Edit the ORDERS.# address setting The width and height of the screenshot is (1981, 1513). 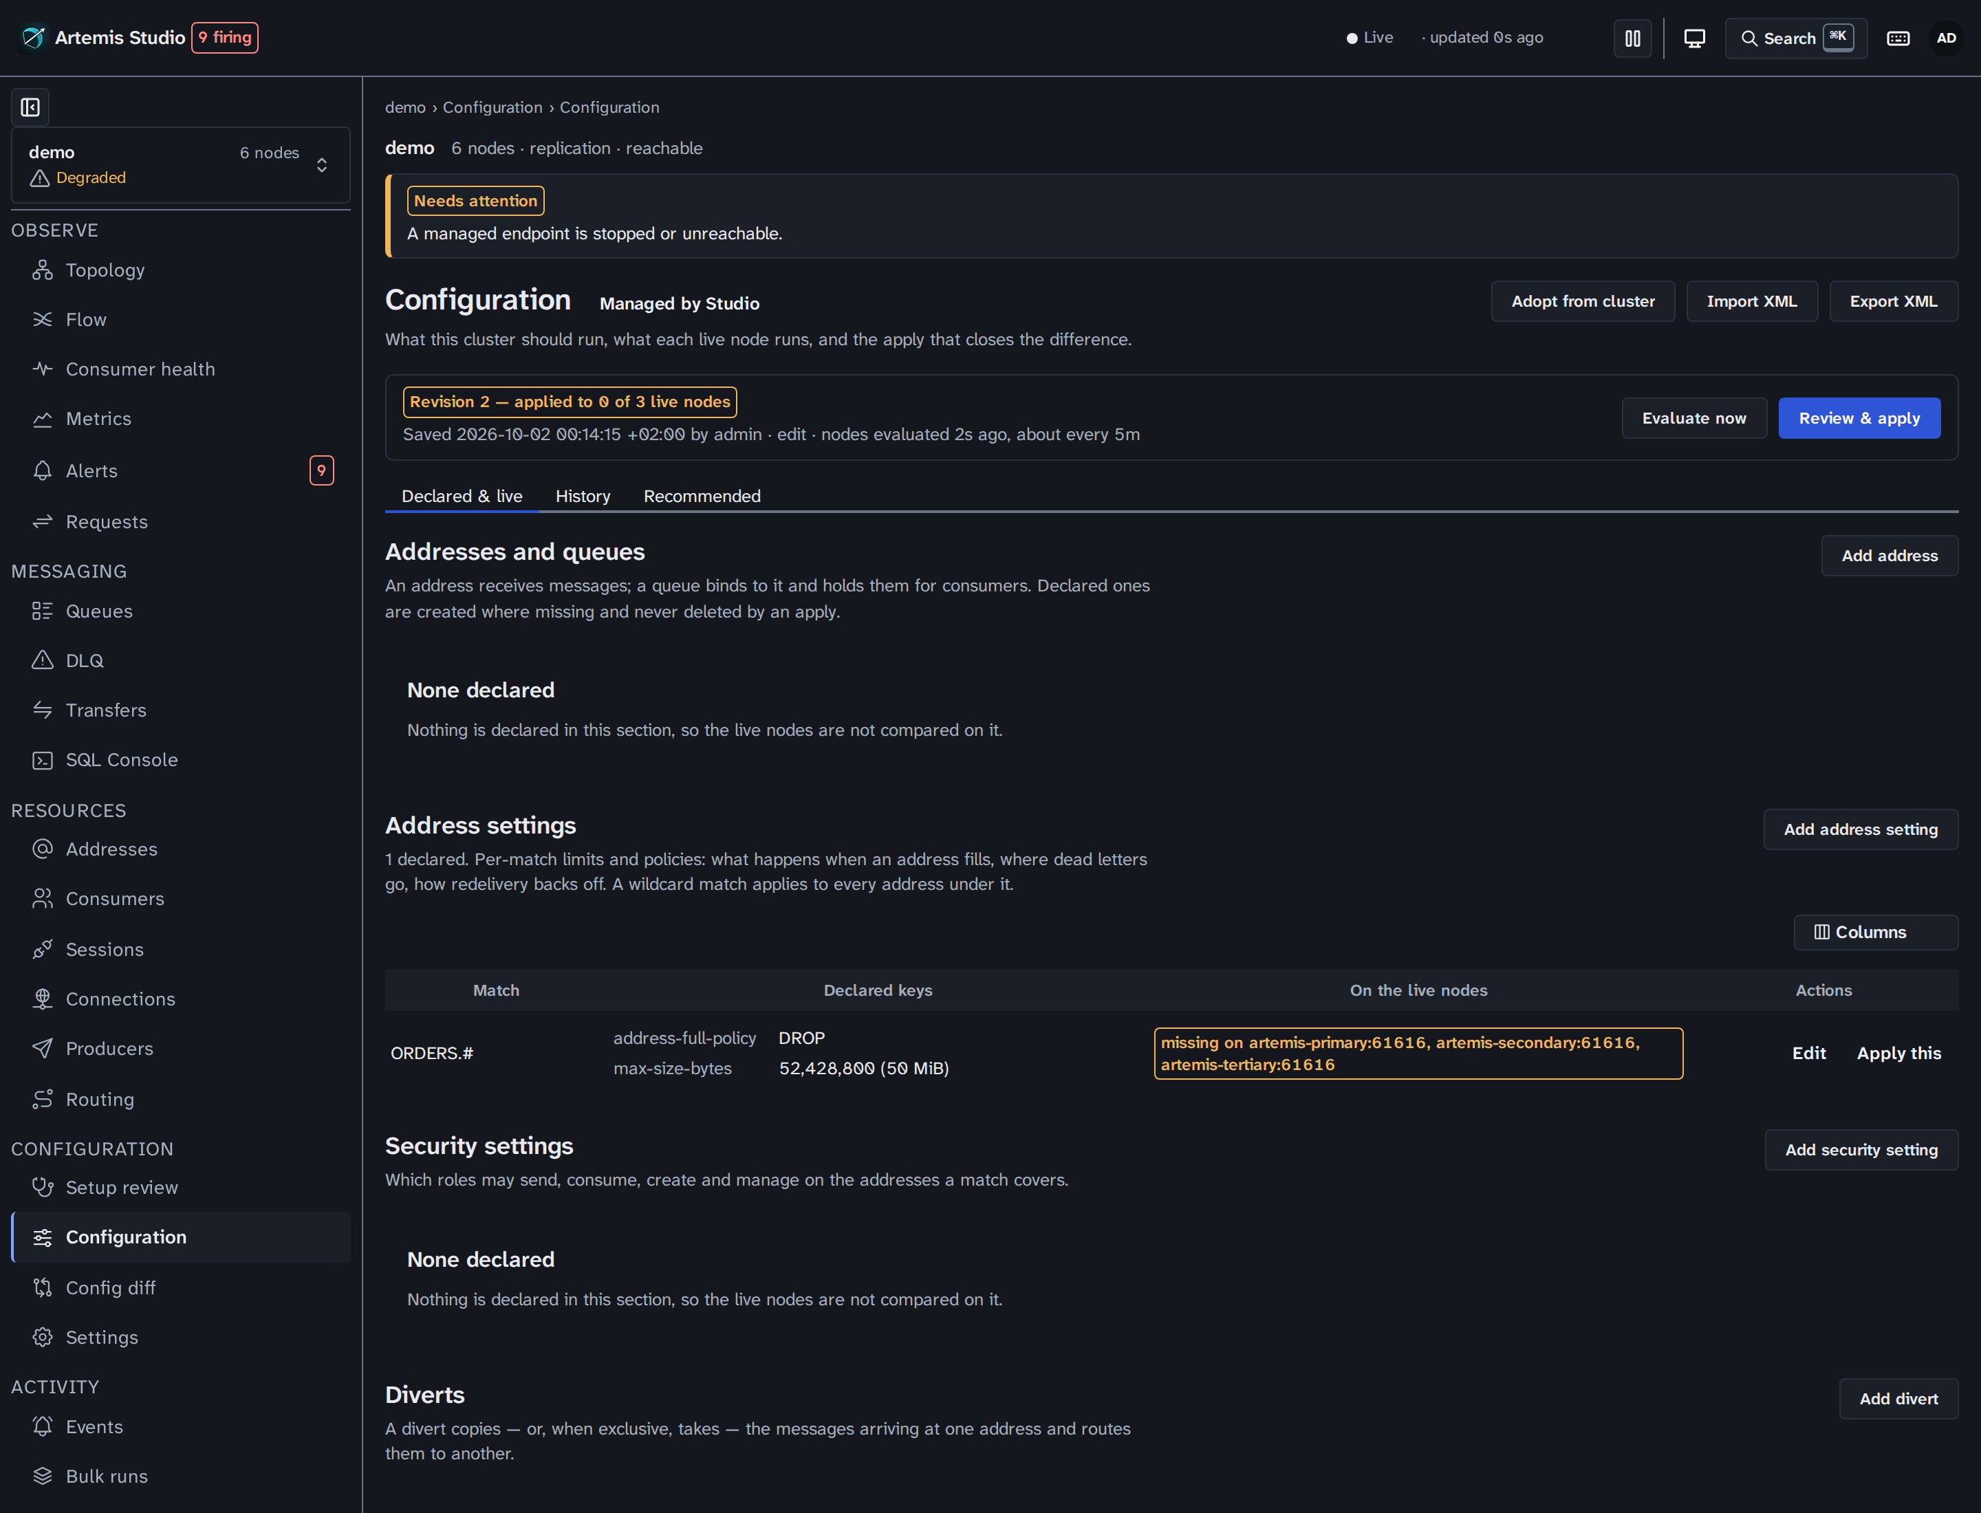coord(1808,1053)
